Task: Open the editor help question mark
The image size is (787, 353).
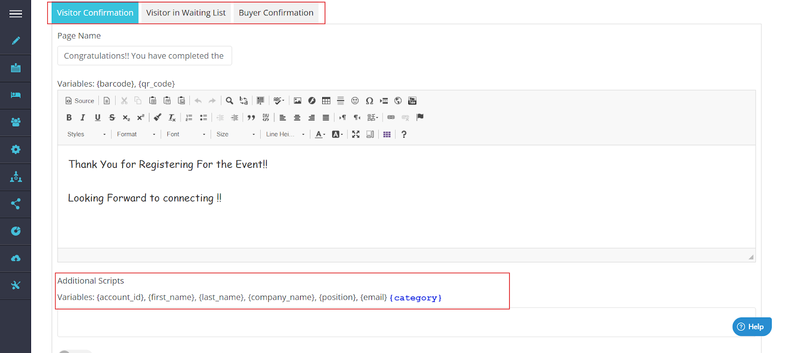Action: pos(404,134)
